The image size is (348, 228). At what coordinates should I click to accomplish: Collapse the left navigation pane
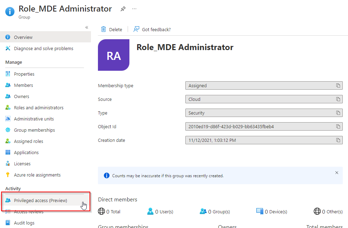pos(87,27)
